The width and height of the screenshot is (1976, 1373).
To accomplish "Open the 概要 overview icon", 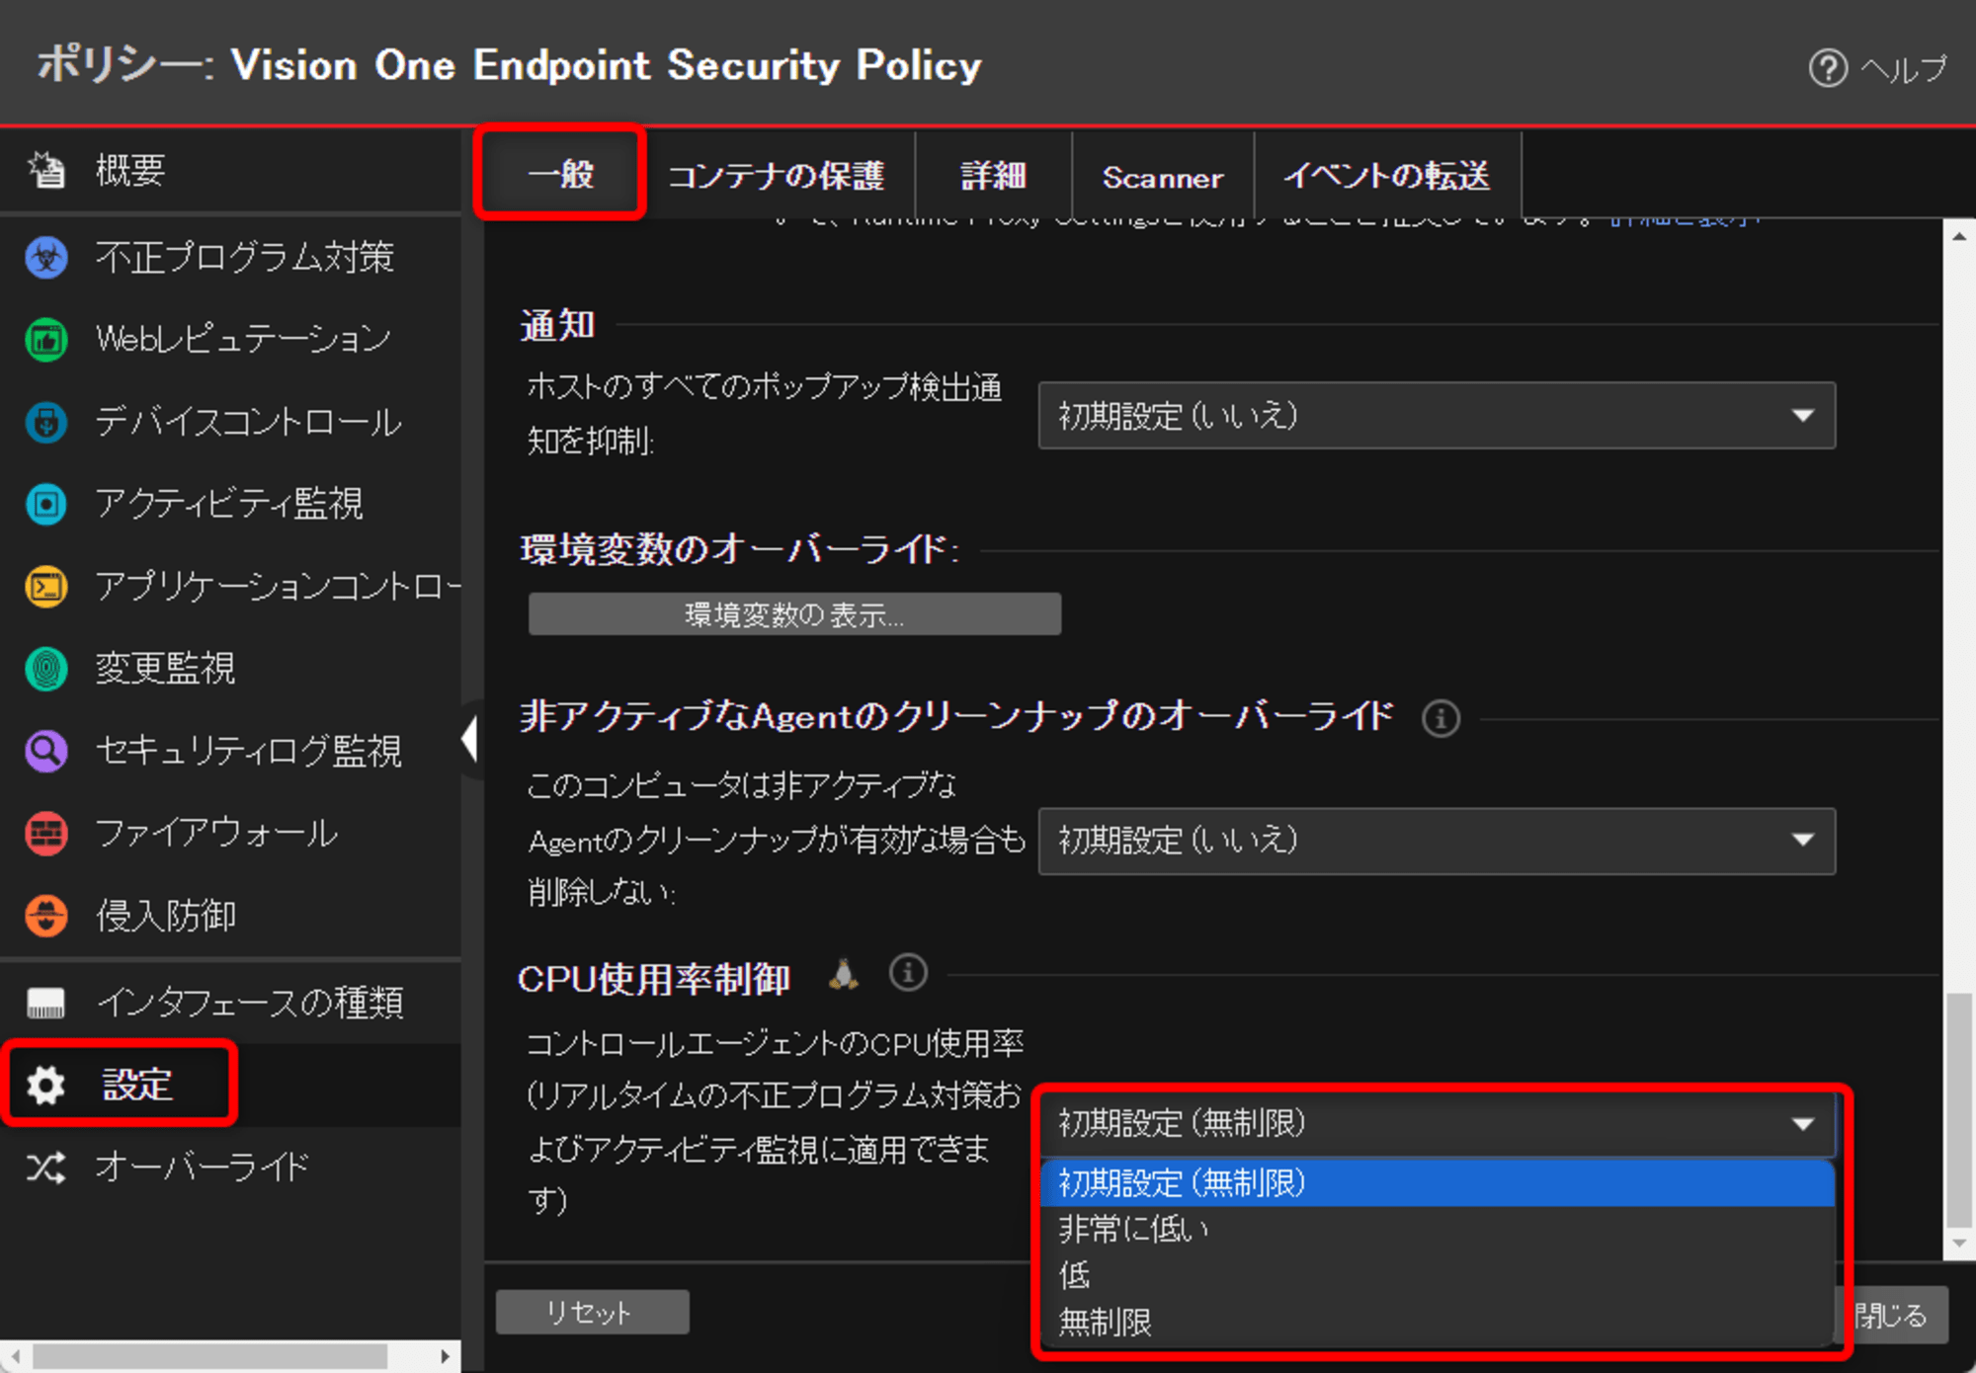I will (46, 171).
